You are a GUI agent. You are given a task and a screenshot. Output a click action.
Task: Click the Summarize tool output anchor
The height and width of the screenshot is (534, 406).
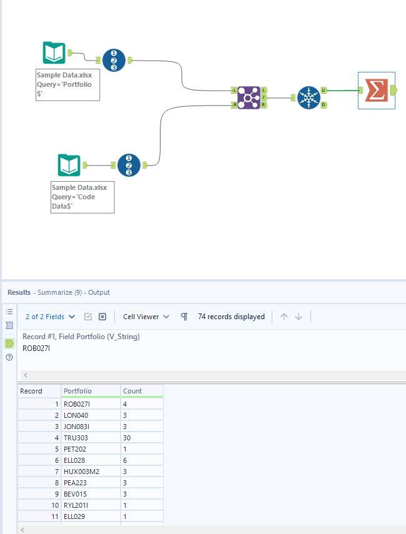click(x=394, y=90)
